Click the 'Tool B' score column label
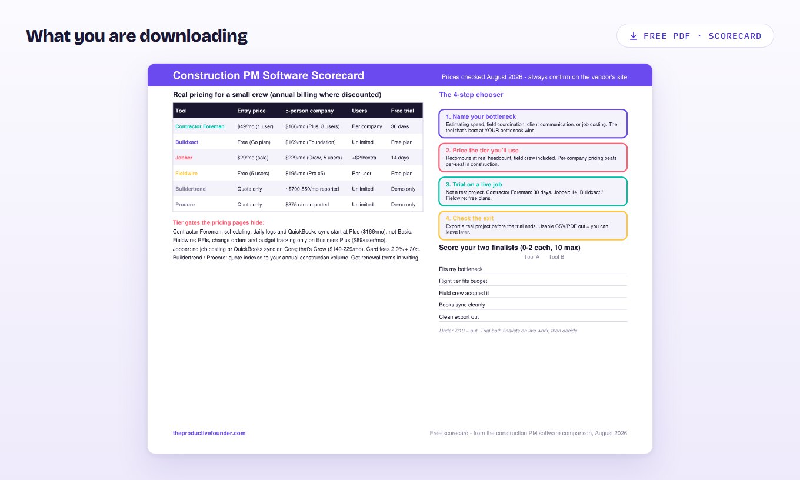The image size is (800, 480). (556, 257)
